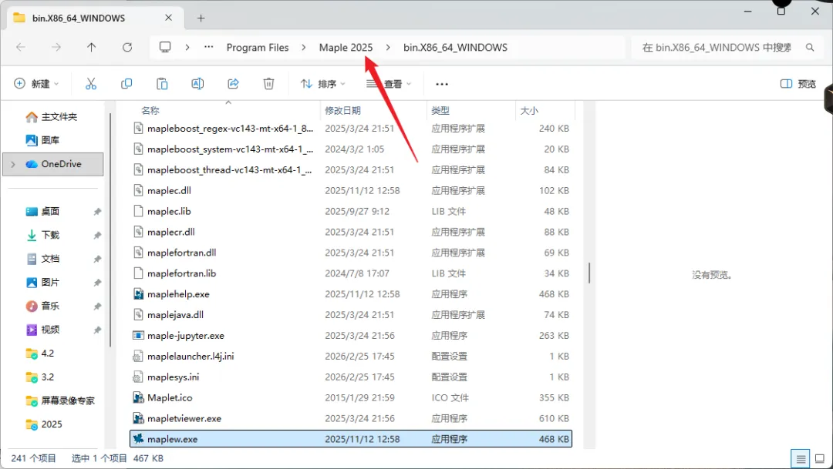Open Gallery (图库) in sidebar

point(42,140)
